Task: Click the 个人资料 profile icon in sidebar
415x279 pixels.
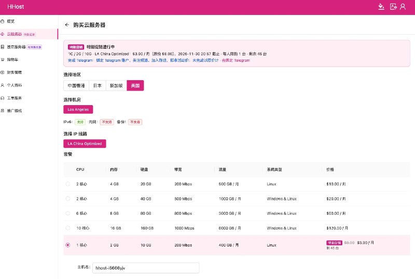Action: [x=3, y=85]
